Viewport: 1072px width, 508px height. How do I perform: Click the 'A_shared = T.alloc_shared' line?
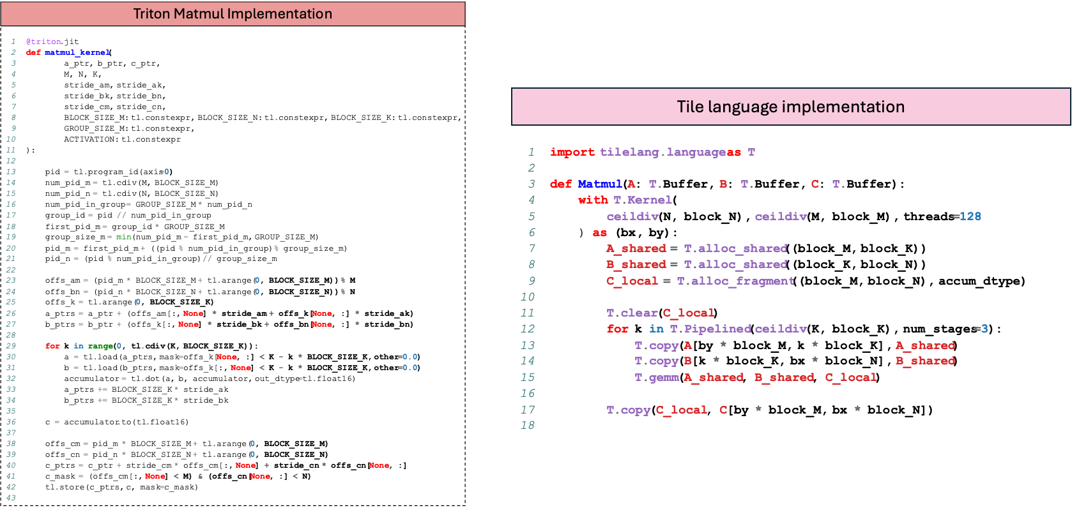point(766,248)
